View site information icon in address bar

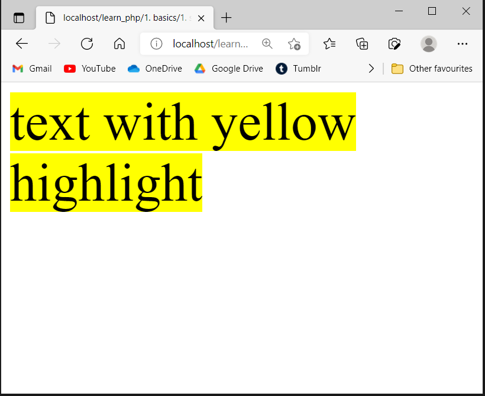click(156, 44)
